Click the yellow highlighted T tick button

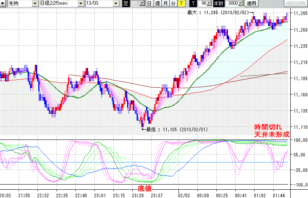pyautogui.click(x=181, y=4)
